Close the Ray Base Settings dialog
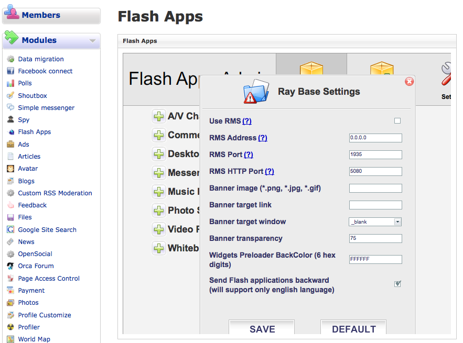The width and height of the screenshot is (463, 343). (409, 82)
